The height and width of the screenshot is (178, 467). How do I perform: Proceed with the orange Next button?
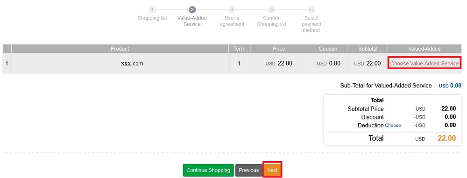(x=272, y=170)
